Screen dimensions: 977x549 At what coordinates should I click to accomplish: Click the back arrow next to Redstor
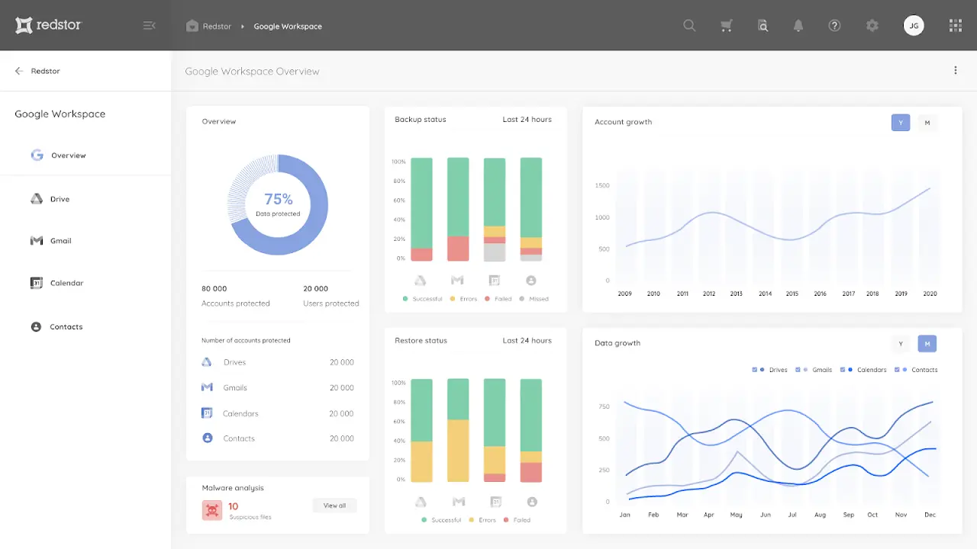tap(19, 71)
